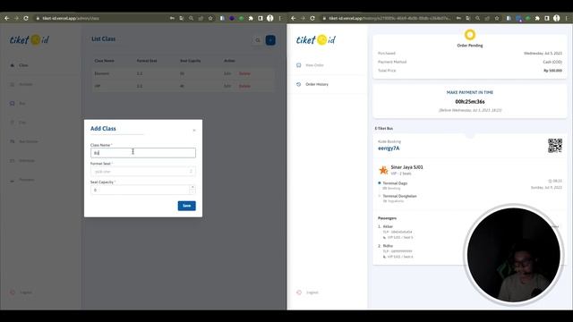
Task: Open New Order in the right sidebar
Action: (x=314, y=65)
